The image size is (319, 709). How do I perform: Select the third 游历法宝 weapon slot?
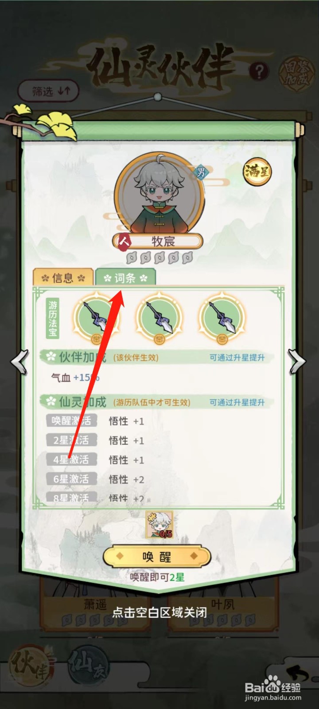click(x=222, y=318)
